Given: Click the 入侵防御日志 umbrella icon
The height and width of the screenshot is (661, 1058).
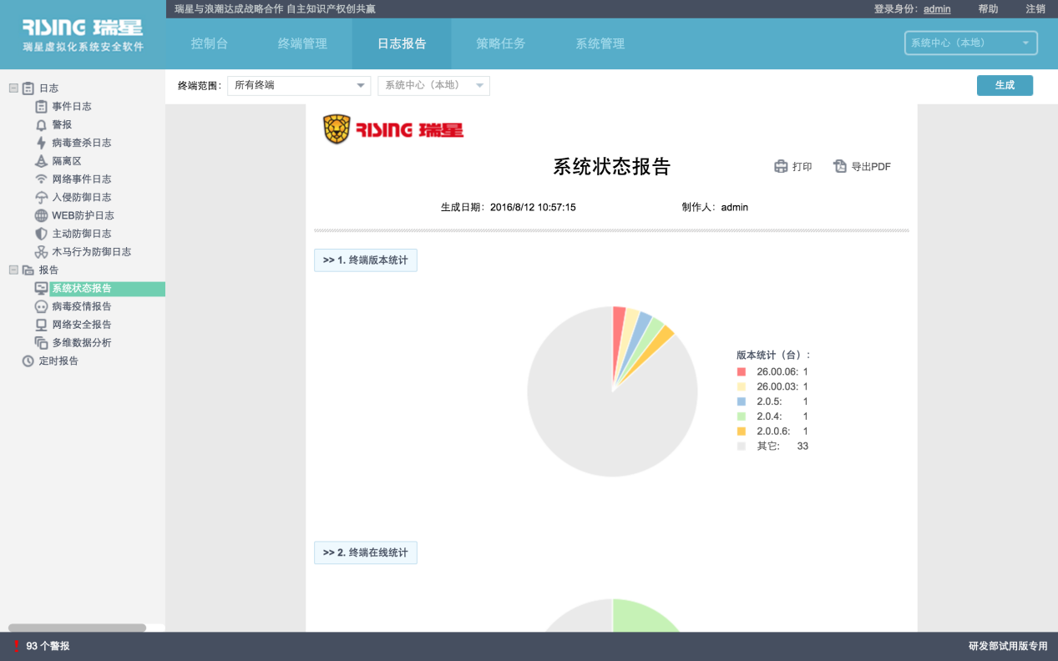Looking at the screenshot, I should point(41,197).
